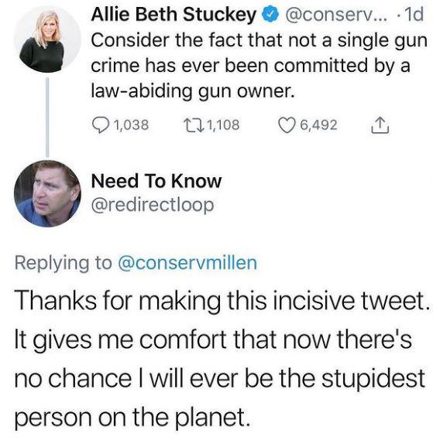Click the Allie Beth Stuckey display name
The height and width of the screenshot is (444, 433).
pos(174,14)
